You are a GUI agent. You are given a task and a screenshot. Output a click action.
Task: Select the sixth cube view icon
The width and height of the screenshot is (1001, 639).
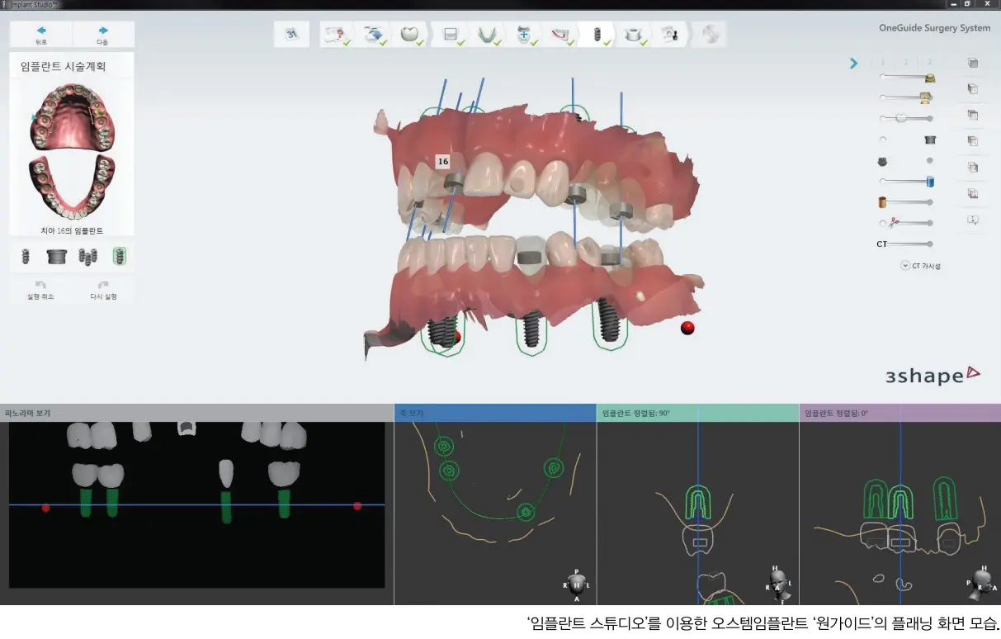pos(973,194)
